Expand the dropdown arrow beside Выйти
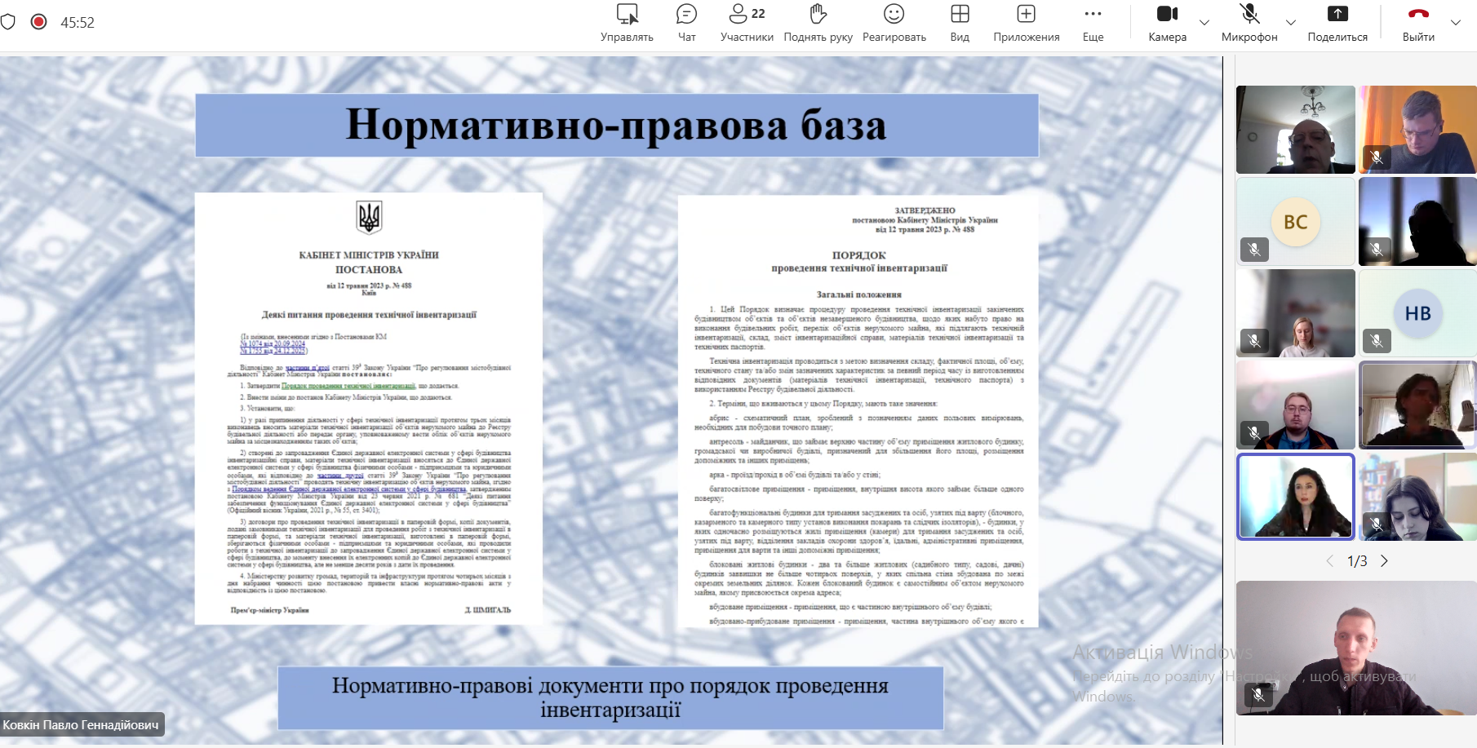 tap(1456, 23)
